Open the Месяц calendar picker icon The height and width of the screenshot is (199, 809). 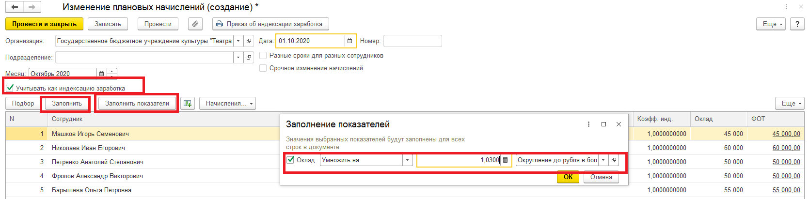point(101,74)
